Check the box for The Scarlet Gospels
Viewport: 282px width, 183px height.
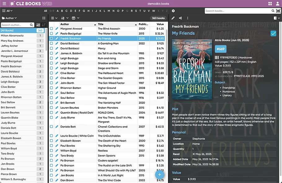51,78
